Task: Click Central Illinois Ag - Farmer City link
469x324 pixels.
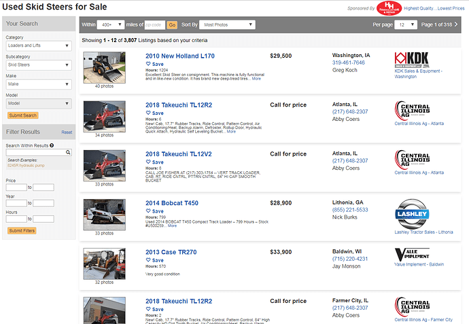Action: click(423, 319)
